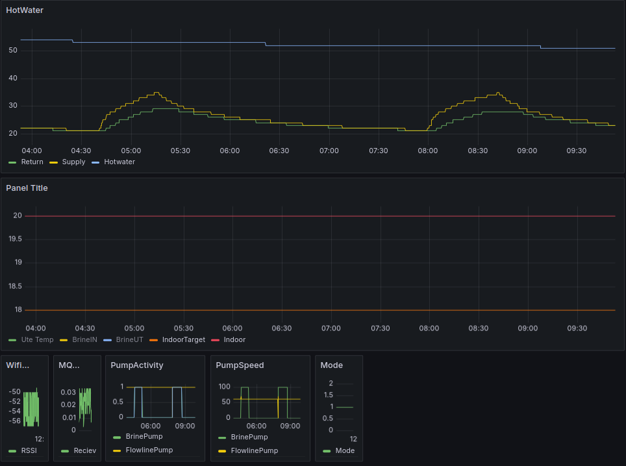Click the 08:30 time label in Panel Title panel
This screenshot has width=626, height=466.
[x=479, y=328]
